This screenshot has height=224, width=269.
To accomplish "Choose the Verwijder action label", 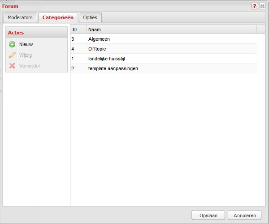I will coord(30,66).
